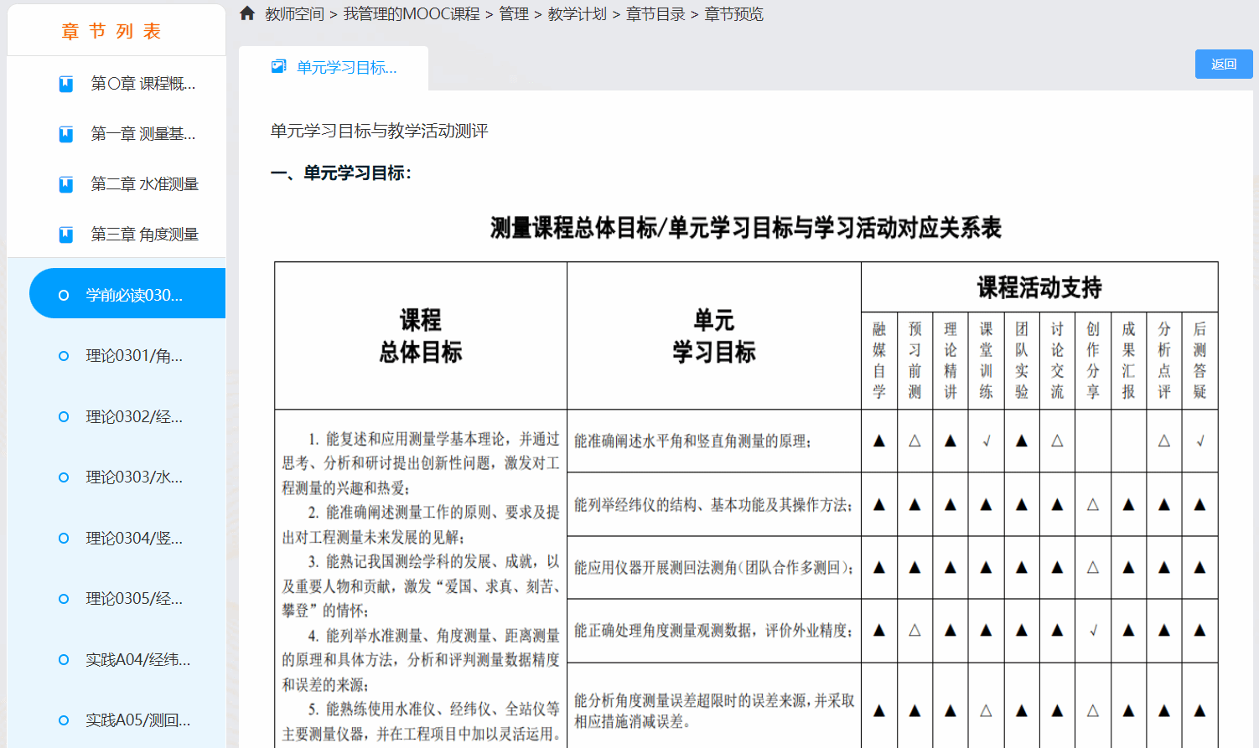The image size is (1259, 748).
Task: Expand chapter 第三章 角度测量
Action: [144, 235]
